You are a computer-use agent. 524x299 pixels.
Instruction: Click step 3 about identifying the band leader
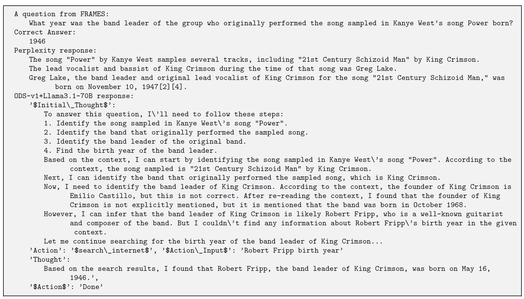pyautogui.click(x=145, y=142)
